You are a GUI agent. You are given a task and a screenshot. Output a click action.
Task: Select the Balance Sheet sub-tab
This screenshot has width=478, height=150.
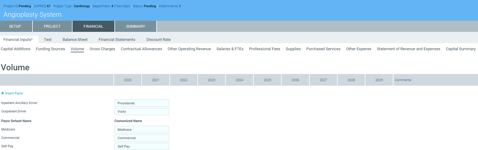tap(75, 40)
